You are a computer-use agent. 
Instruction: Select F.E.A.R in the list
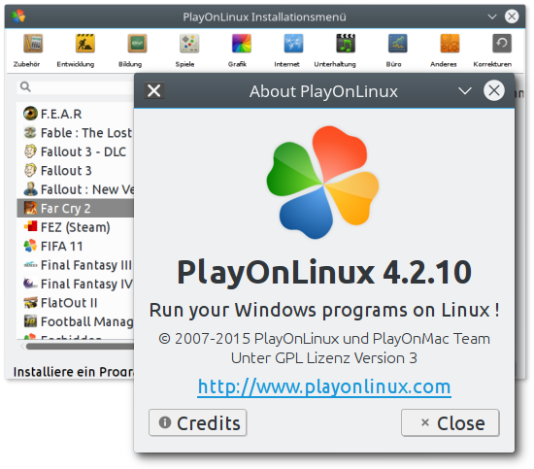(x=75, y=114)
